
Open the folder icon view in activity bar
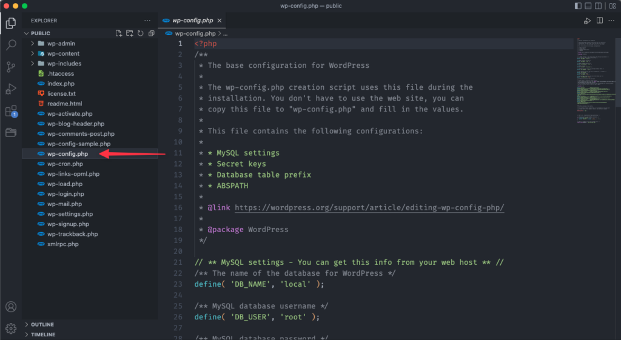(11, 132)
